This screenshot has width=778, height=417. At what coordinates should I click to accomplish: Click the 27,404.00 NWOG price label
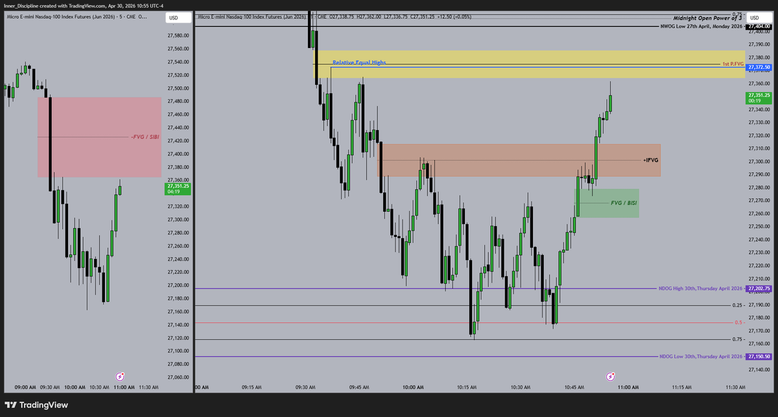[x=758, y=27]
